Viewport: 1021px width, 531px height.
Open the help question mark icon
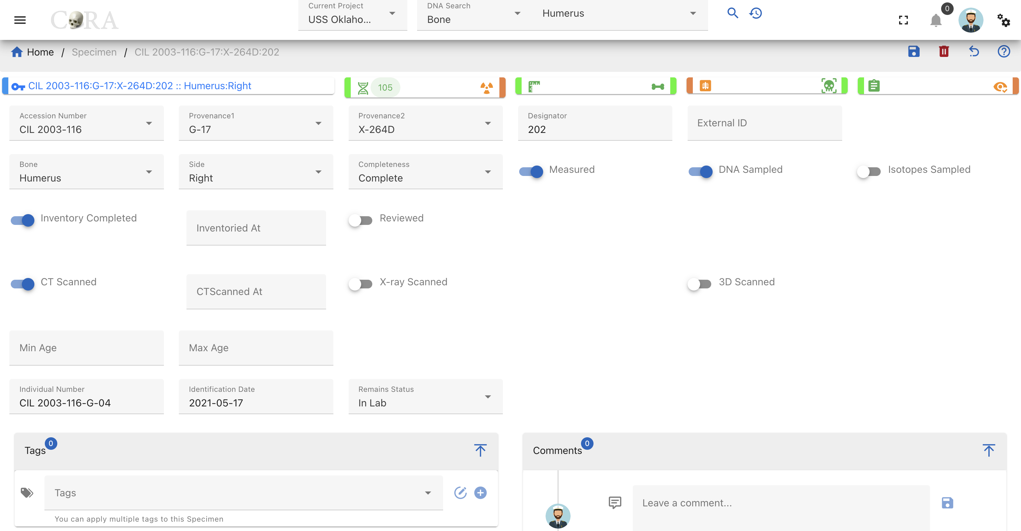(x=1004, y=51)
